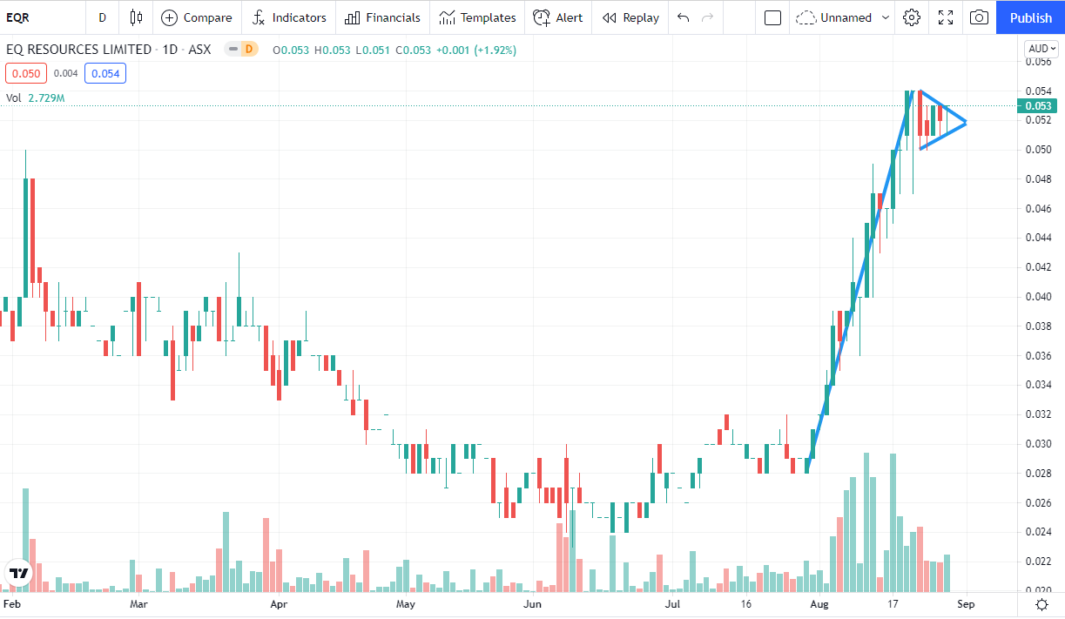Redo the chart action
1065x619 pixels.
707,17
